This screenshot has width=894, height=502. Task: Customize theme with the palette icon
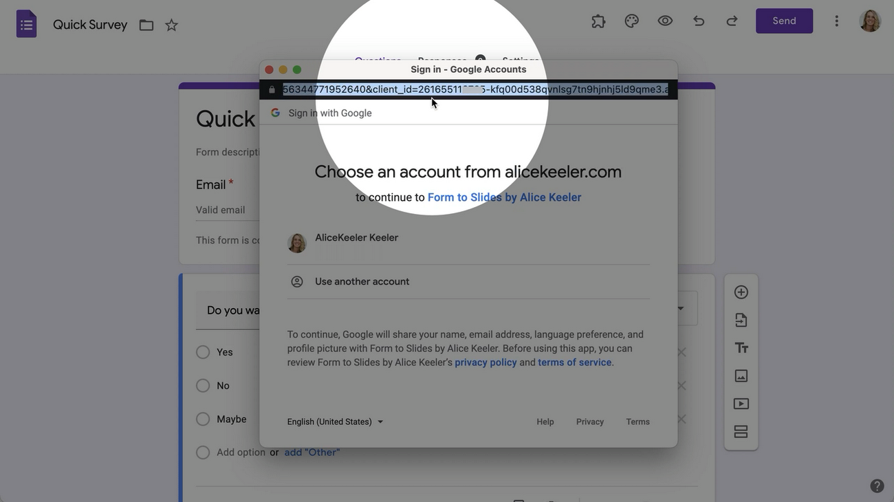click(632, 21)
